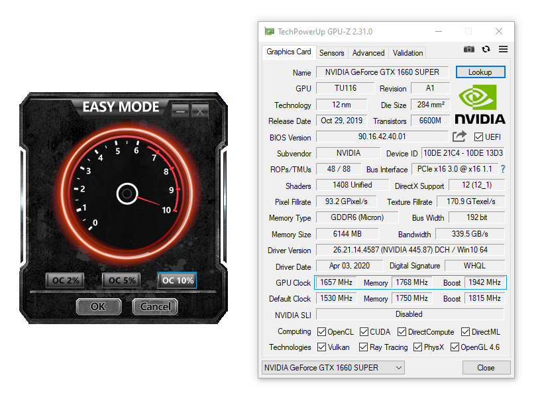Click the NVIDIA logo in GPU-Z
The width and height of the screenshot is (542, 399).
pos(480,105)
